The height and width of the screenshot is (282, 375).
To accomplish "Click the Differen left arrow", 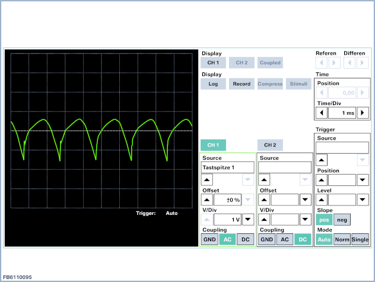I will [x=349, y=63].
